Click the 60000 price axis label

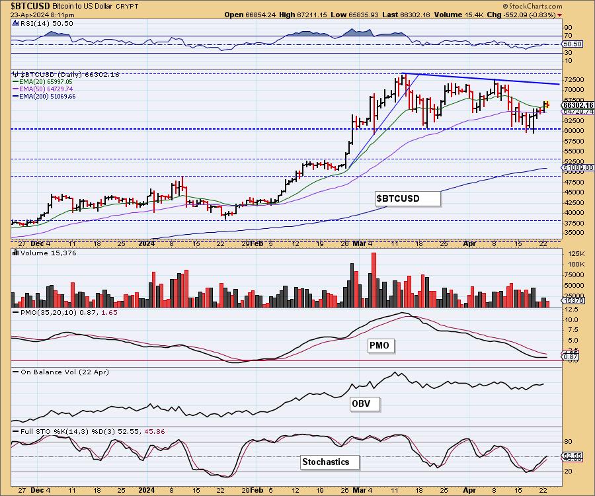(574, 131)
